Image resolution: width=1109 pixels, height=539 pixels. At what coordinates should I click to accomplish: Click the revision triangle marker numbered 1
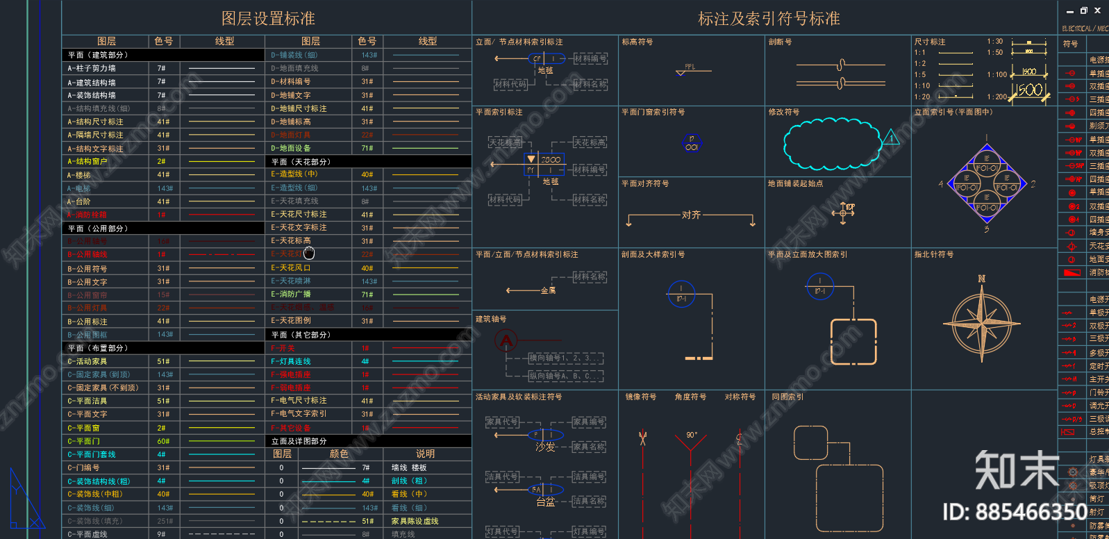point(890,138)
